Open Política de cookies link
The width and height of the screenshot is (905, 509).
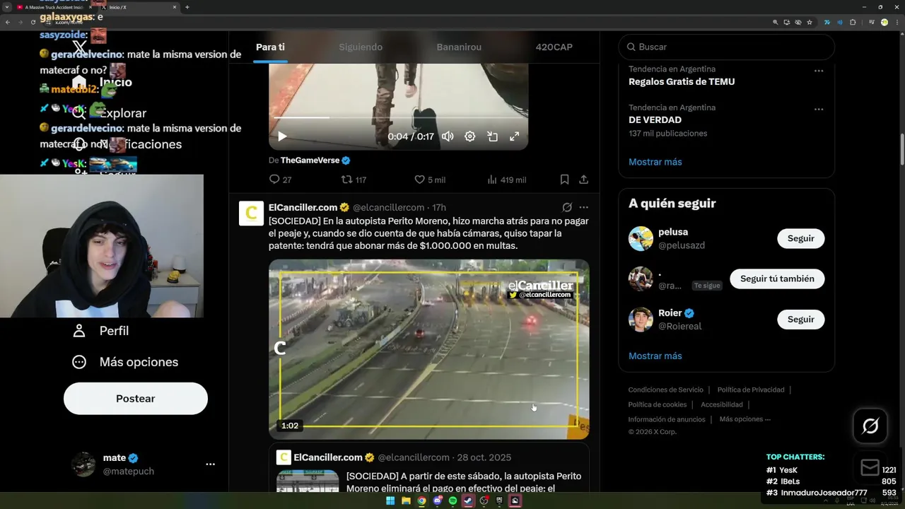(658, 404)
